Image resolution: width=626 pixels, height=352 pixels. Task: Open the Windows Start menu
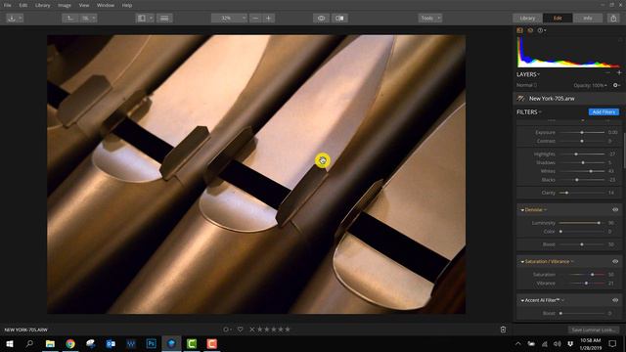(x=10, y=343)
